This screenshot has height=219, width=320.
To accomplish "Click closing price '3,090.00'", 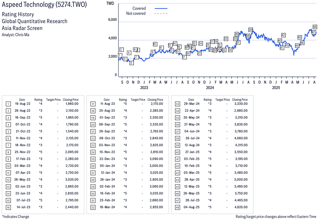I will [x=156, y=159].
